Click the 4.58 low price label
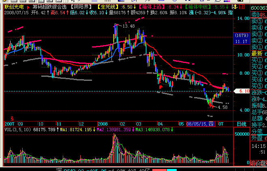 click(x=223, y=107)
